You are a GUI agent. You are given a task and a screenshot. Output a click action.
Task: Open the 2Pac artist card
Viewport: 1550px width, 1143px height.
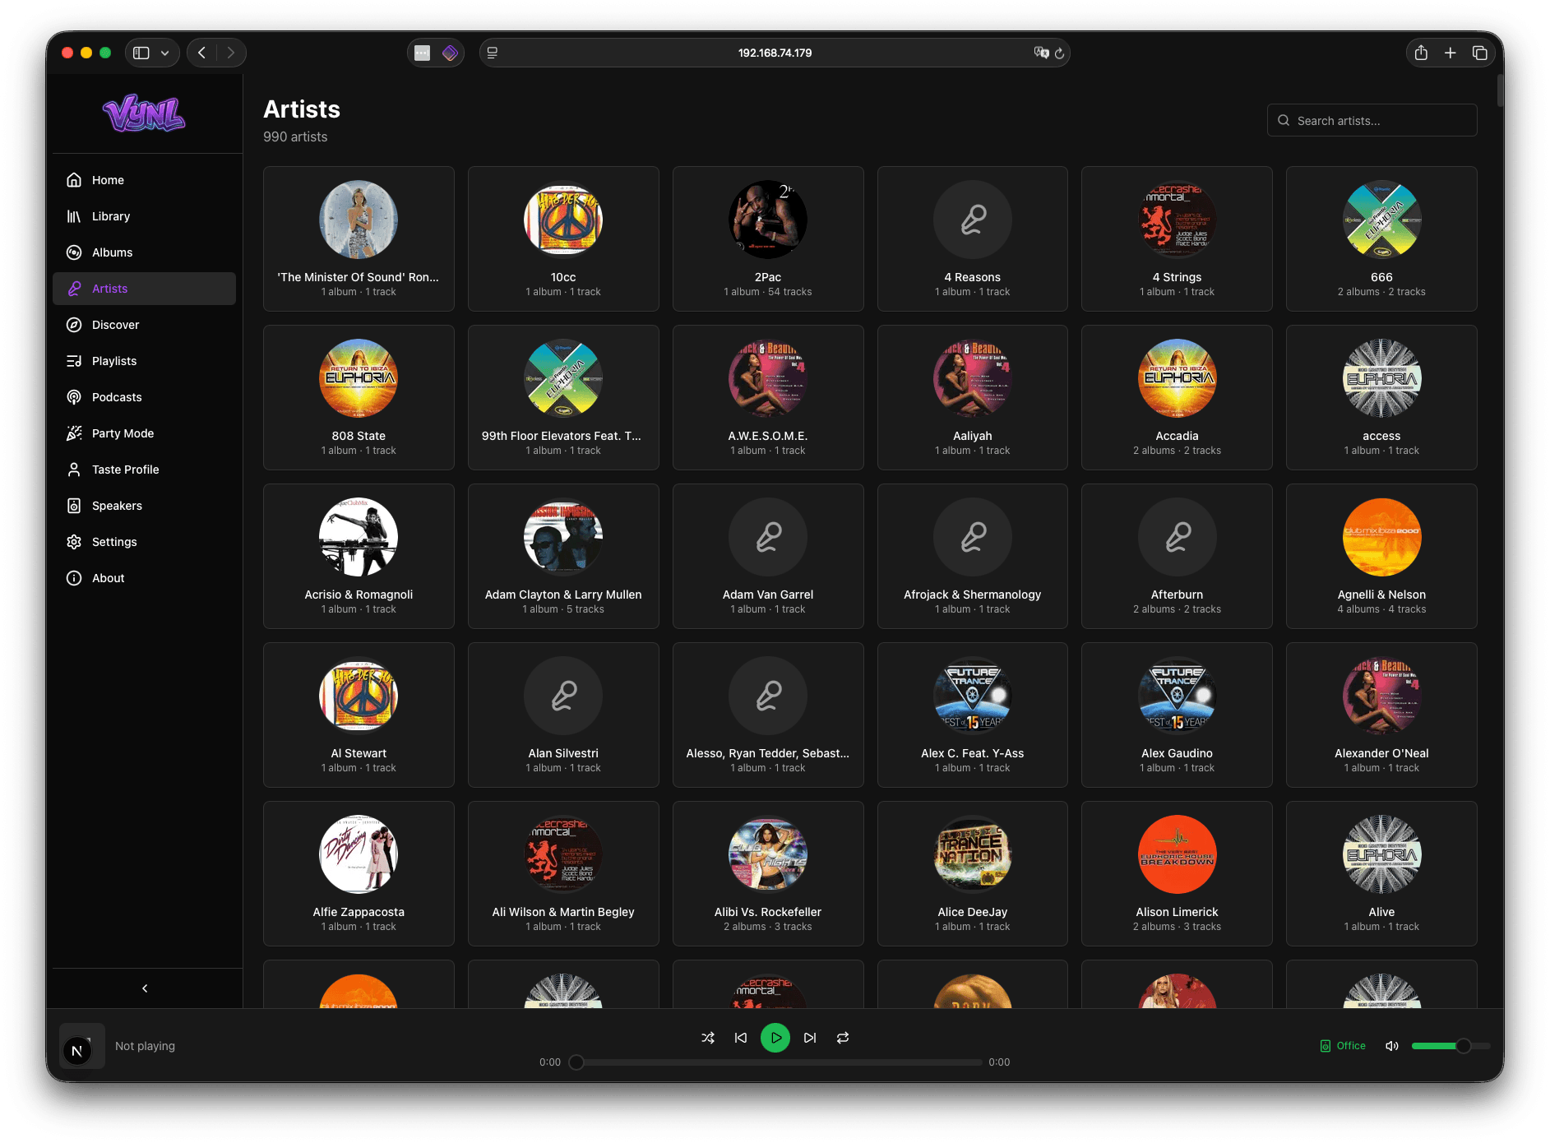pyautogui.click(x=768, y=238)
